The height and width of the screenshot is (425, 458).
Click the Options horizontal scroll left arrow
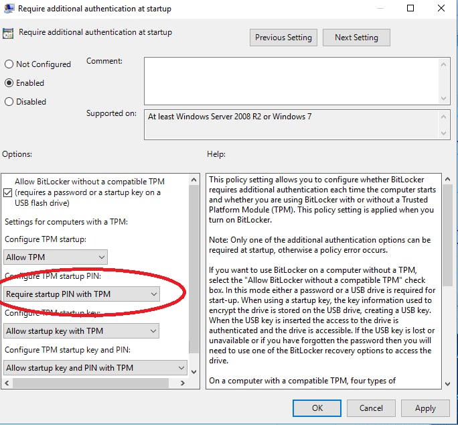[x=7, y=383]
